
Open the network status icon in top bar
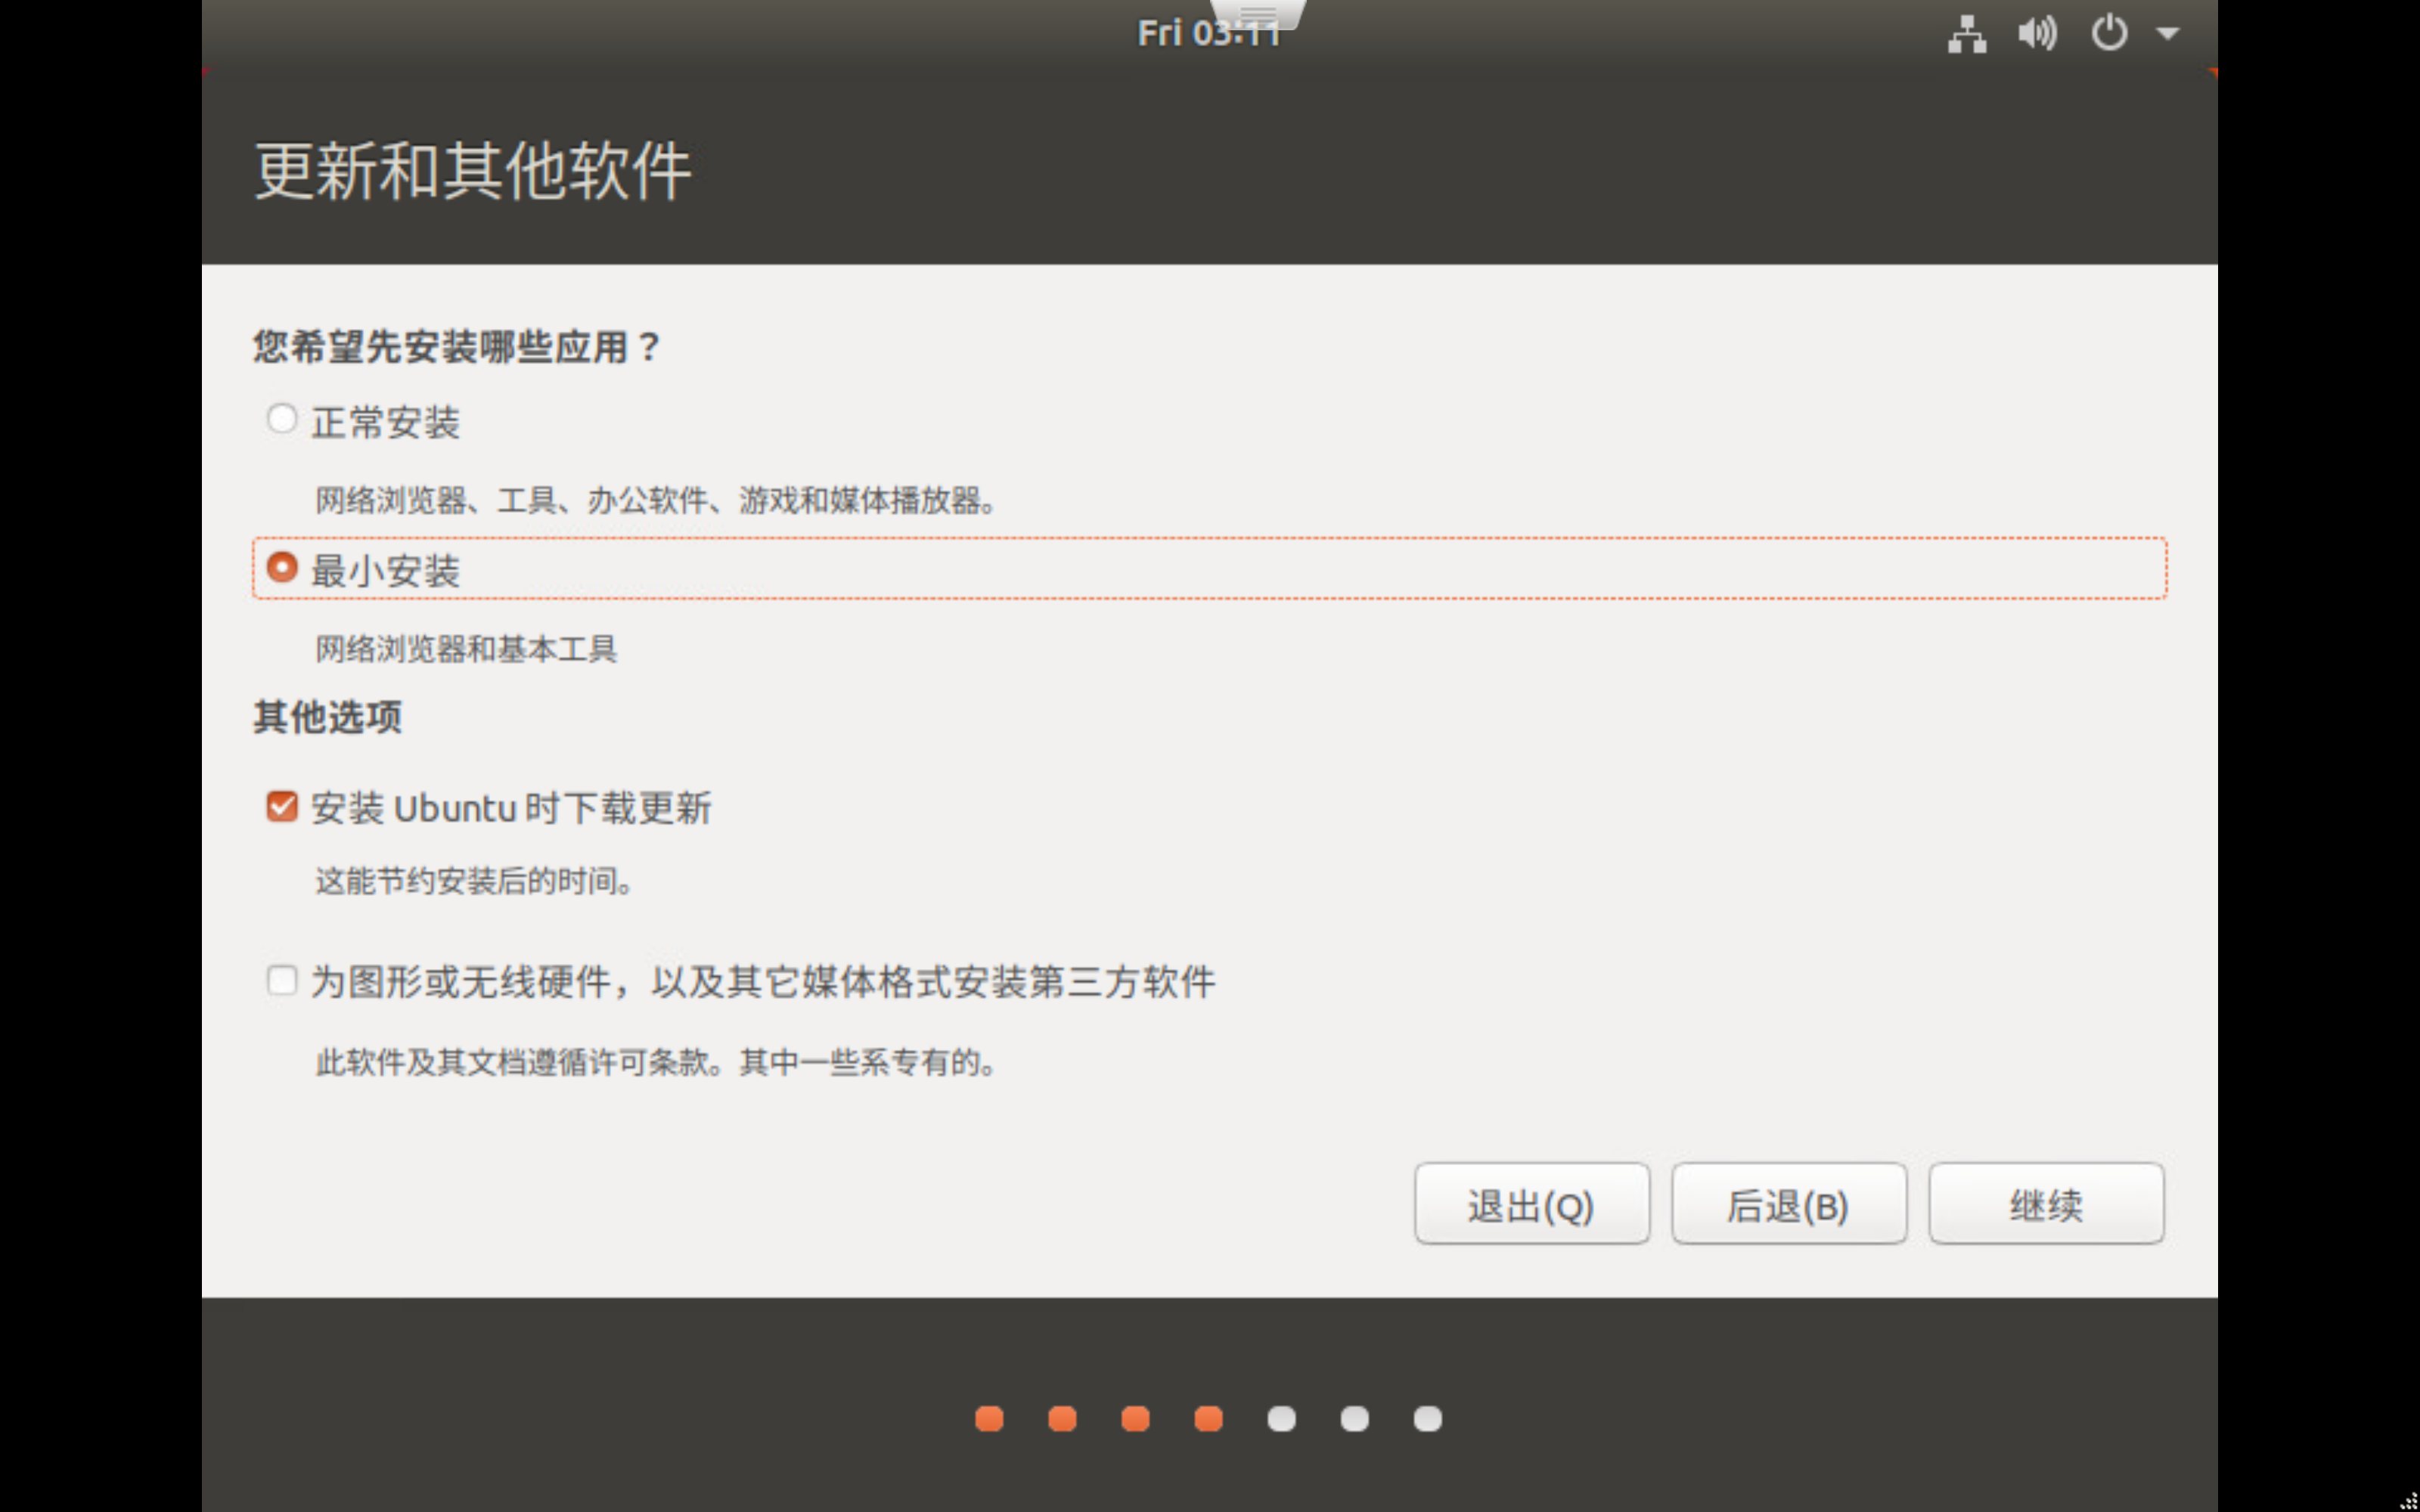[x=1966, y=33]
